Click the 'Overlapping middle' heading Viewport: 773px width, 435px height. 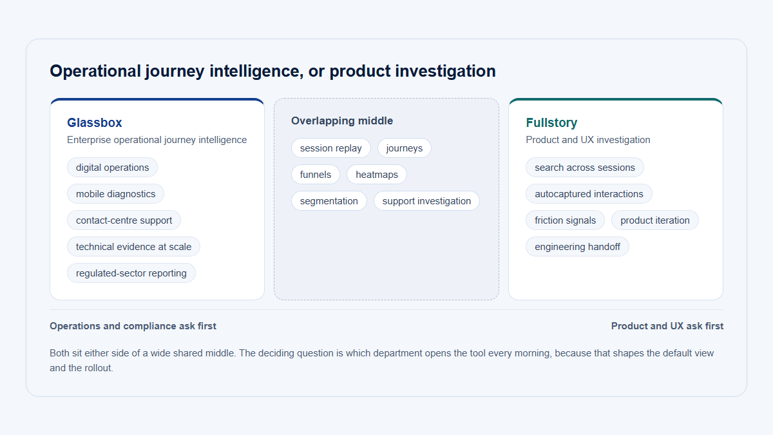point(342,121)
